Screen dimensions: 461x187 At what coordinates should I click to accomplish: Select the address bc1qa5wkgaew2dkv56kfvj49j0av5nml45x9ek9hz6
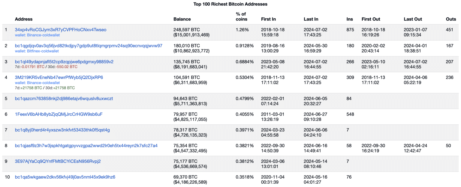65,177
